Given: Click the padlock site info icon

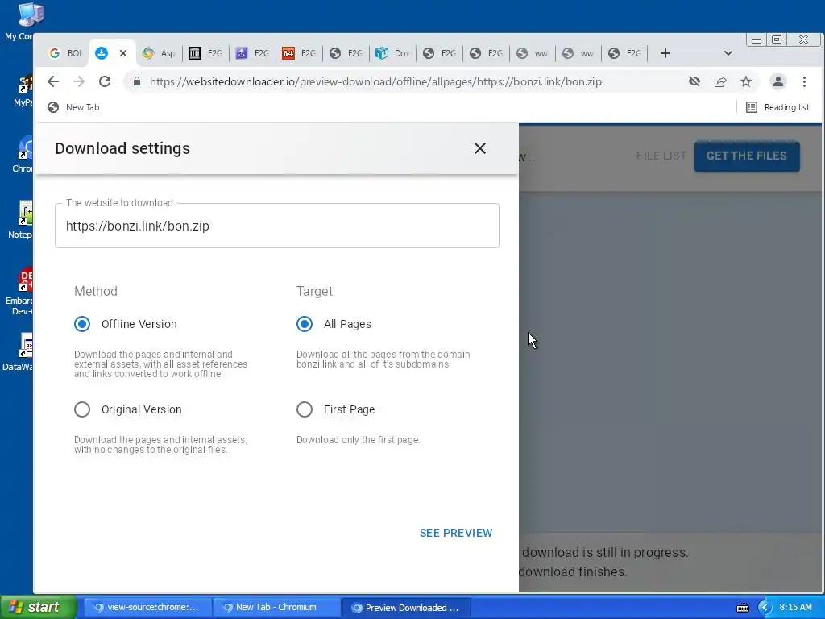Looking at the screenshot, I should tap(137, 81).
